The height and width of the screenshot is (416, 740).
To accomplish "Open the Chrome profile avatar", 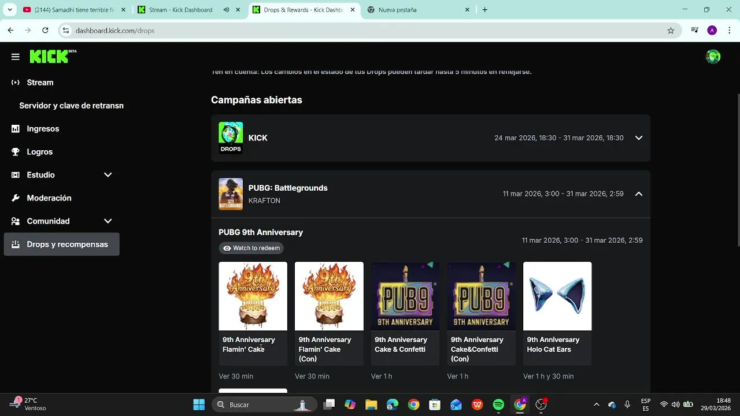I will click(712, 31).
